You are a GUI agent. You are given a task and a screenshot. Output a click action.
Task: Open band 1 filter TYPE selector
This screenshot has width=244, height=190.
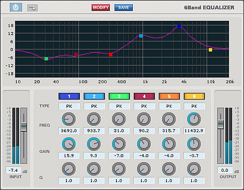[x=69, y=106]
